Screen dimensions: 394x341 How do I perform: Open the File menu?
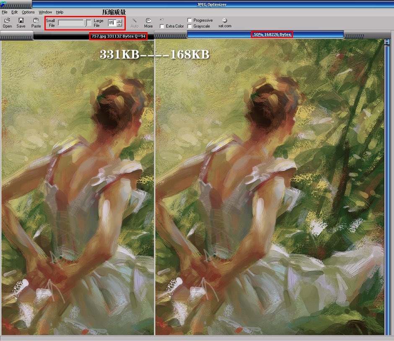click(5, 12)
